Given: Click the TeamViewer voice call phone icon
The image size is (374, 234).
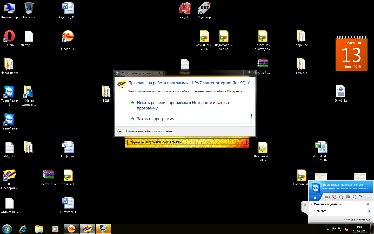Looking at the screenshot, I should point(334,197).
